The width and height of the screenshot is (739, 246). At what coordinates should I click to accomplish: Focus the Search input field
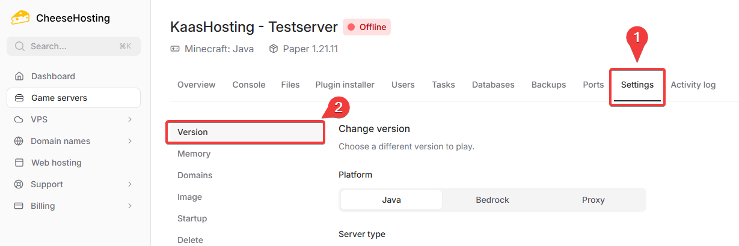pyautogui.click(x=72, y=46)
